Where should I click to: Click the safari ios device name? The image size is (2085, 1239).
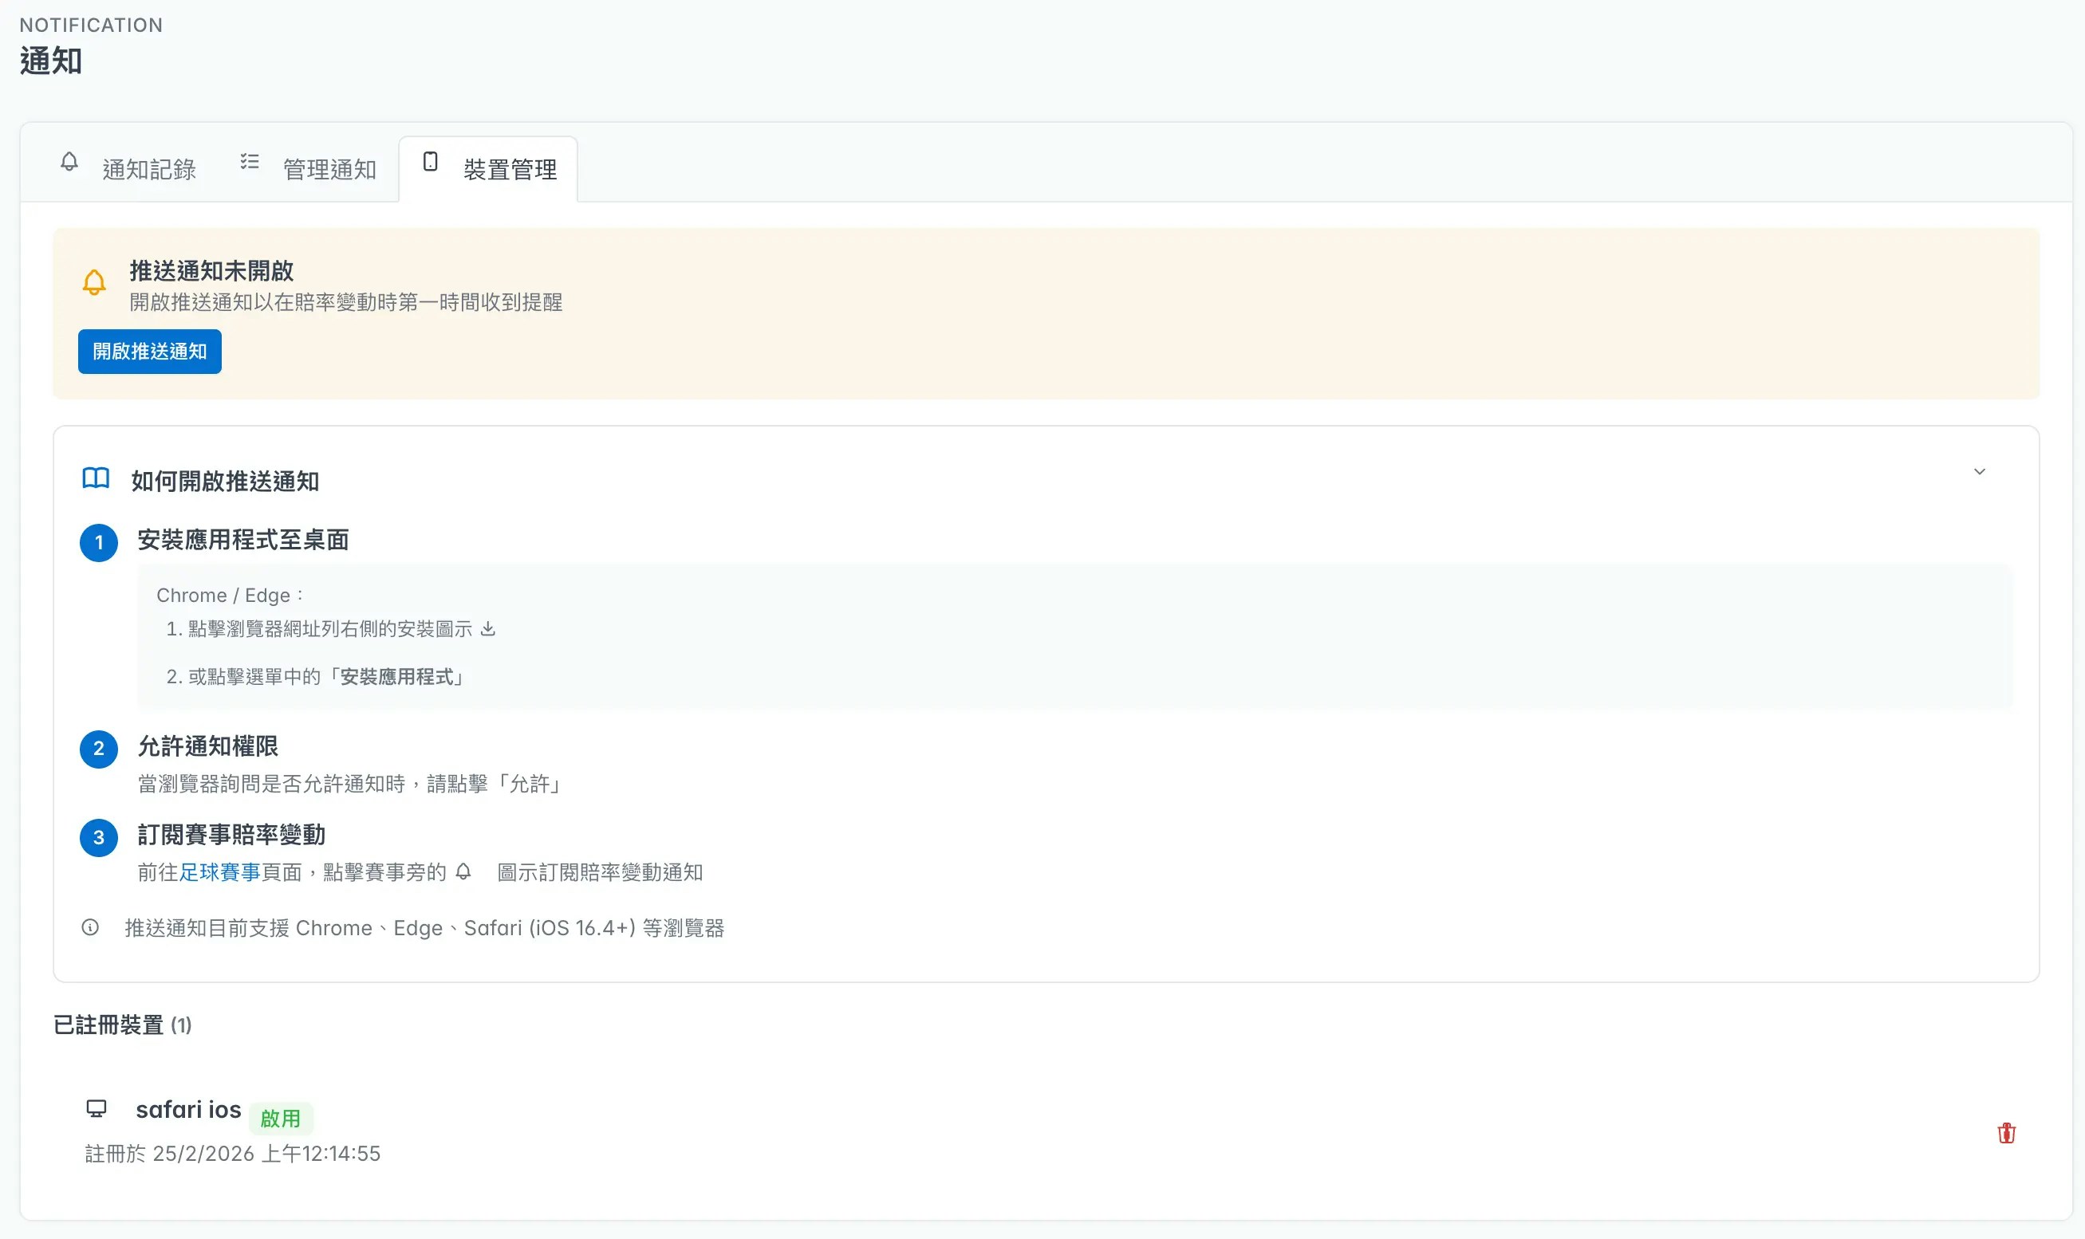188,1110
